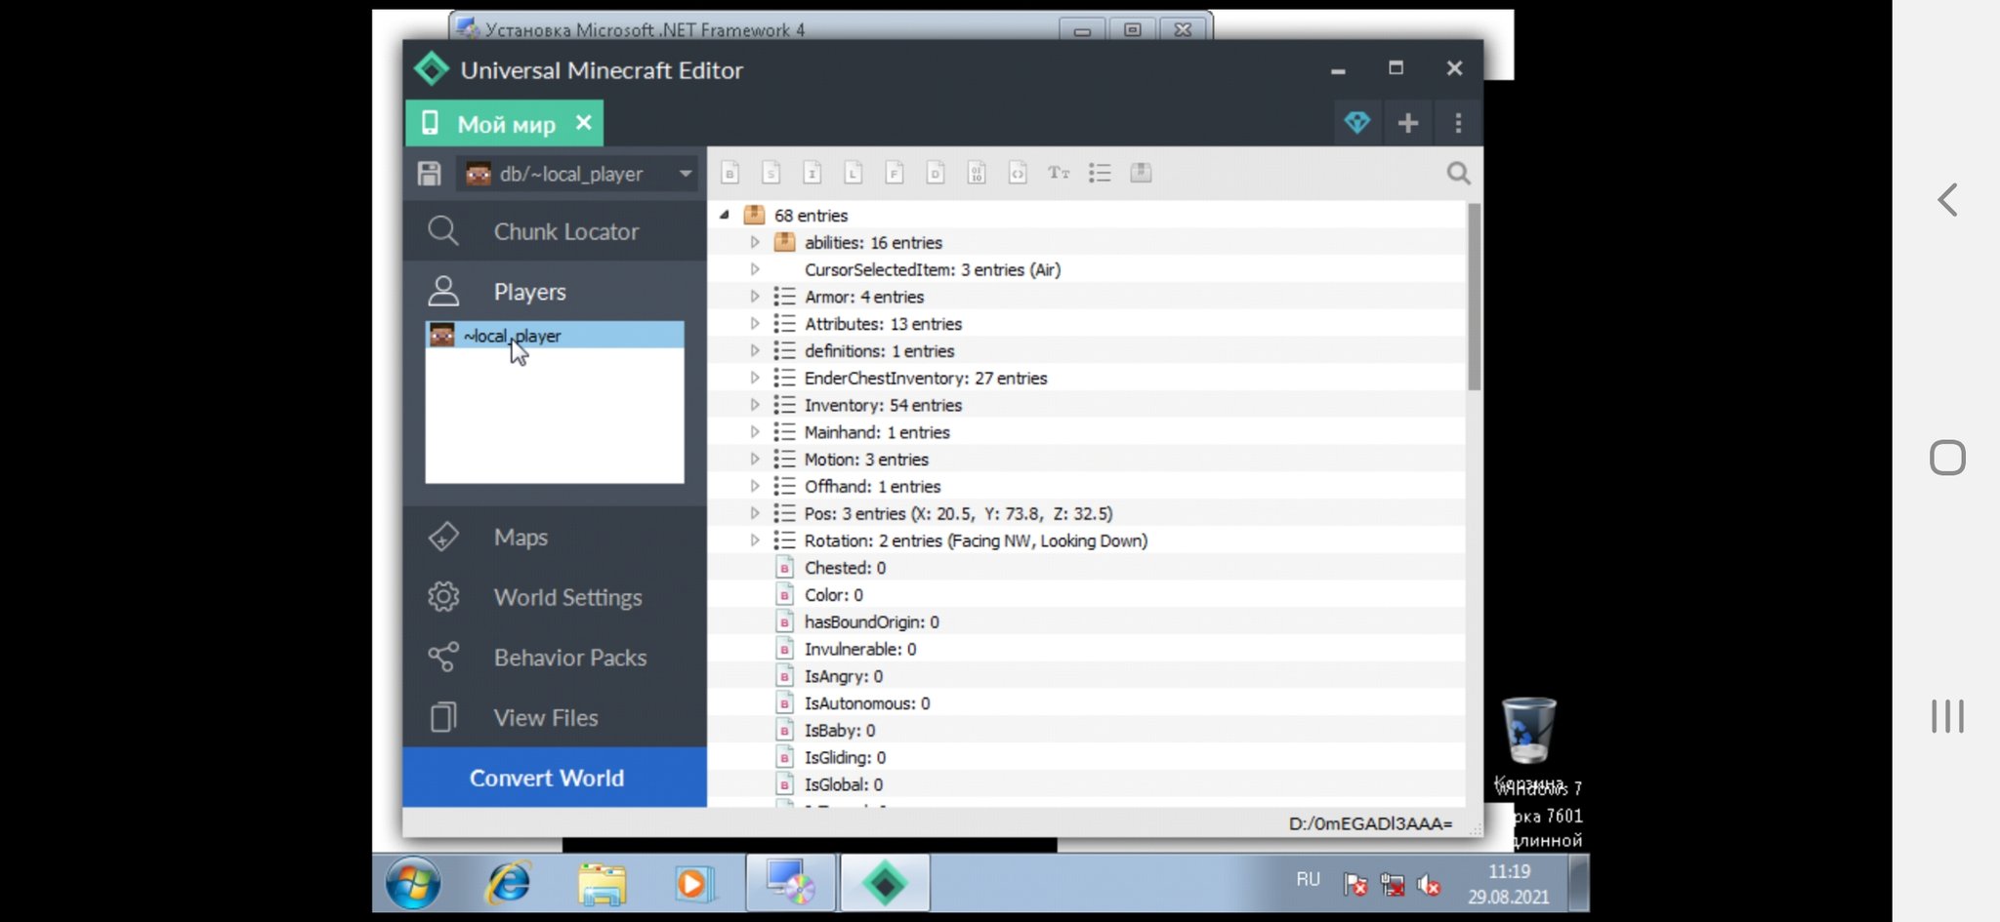This screenshot has width=2000, height=922.
Task: Add a String tag (Tt icon)
Action: (x=1059, y=173)
